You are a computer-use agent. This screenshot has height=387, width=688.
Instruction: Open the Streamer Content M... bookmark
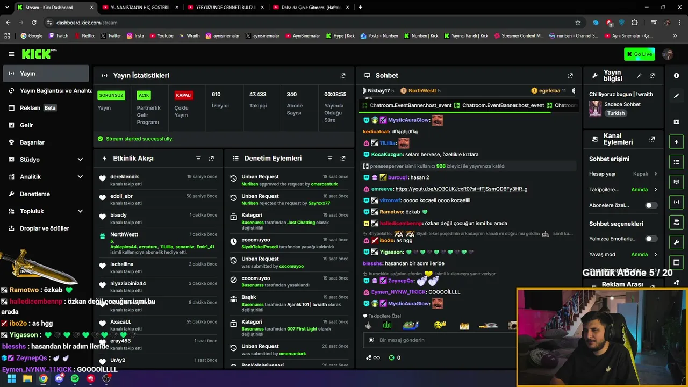point(518,36)
